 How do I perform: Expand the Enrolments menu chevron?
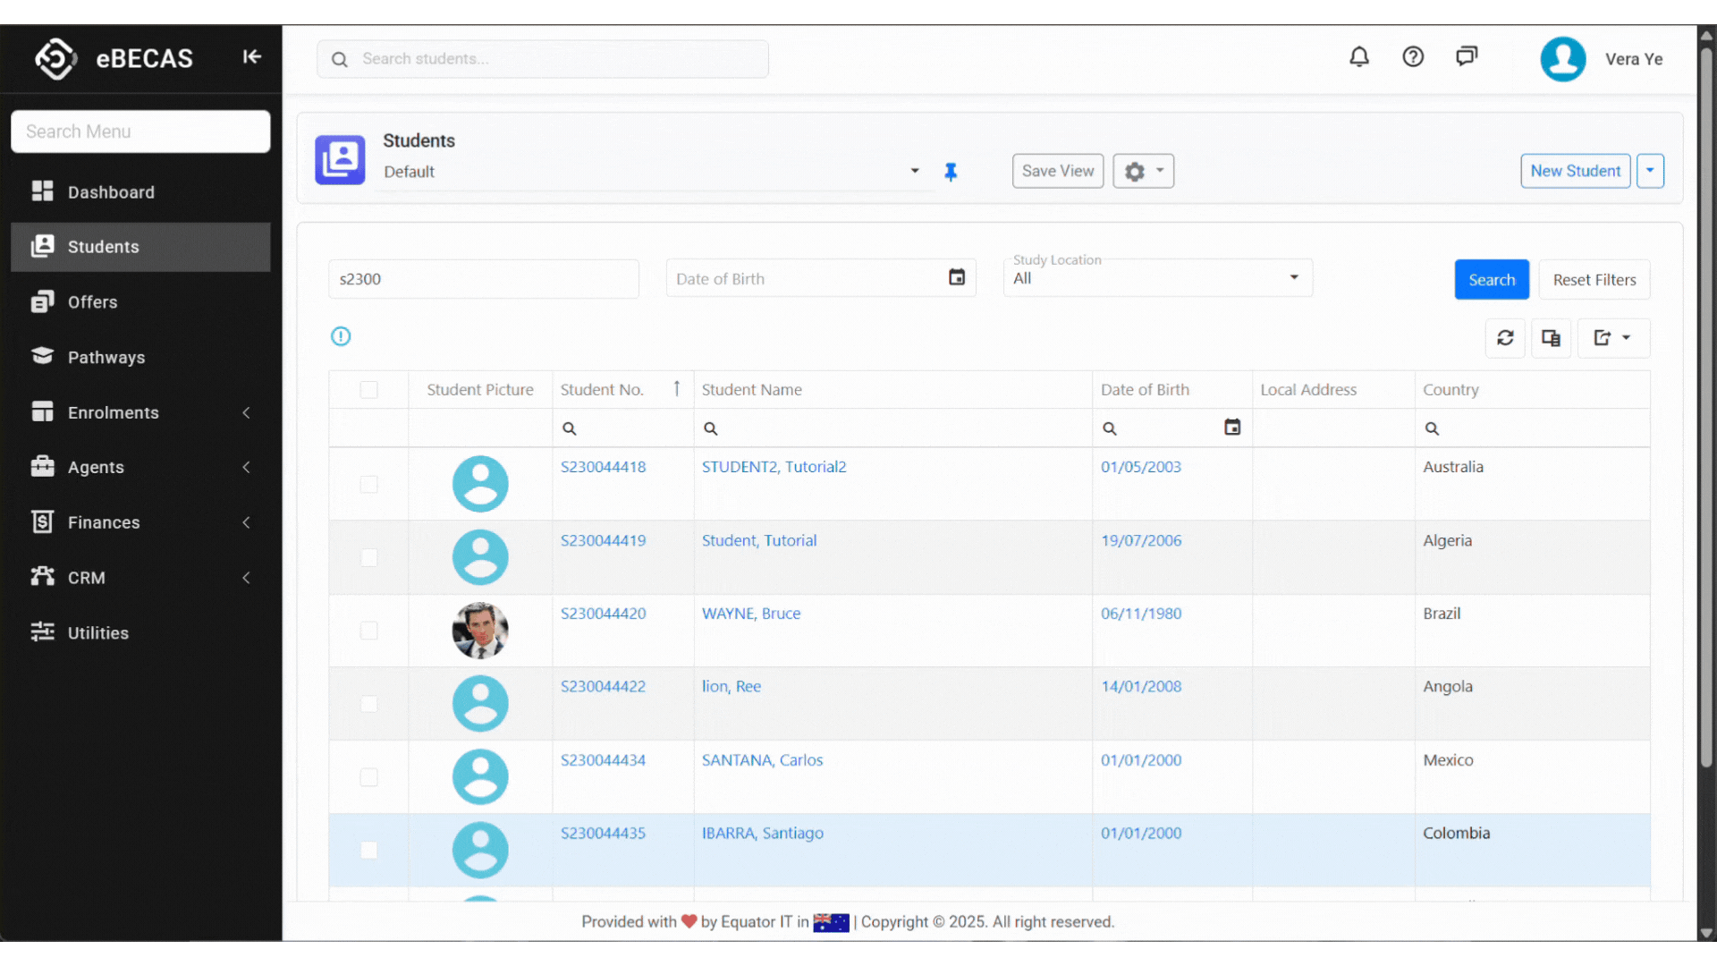click(246, 412)
